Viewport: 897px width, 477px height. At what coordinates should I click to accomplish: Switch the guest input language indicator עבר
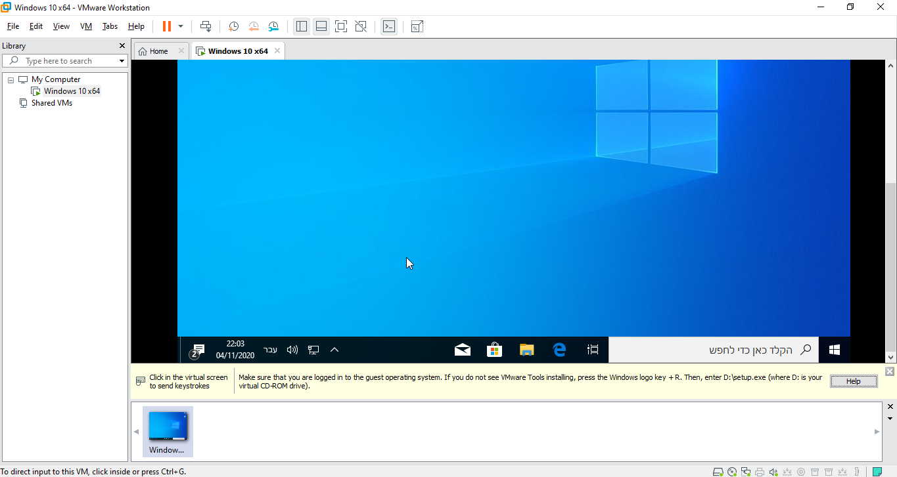tap(270, 350)
